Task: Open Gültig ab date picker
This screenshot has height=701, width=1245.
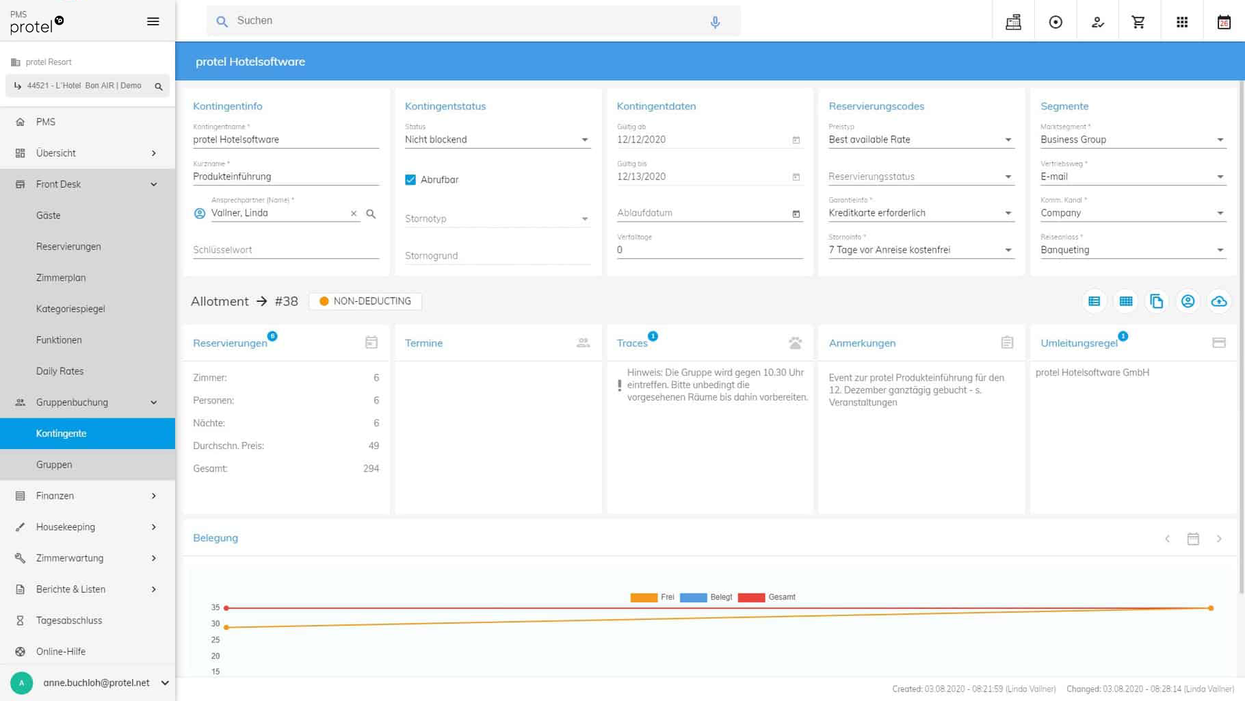Action: point(796,140)
